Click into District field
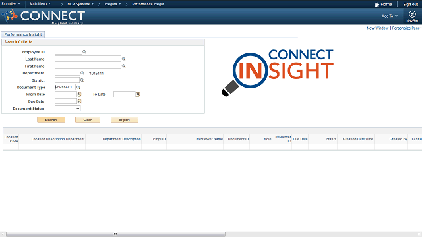The height and width of the screenshot is (237, 422). [67, 80]
